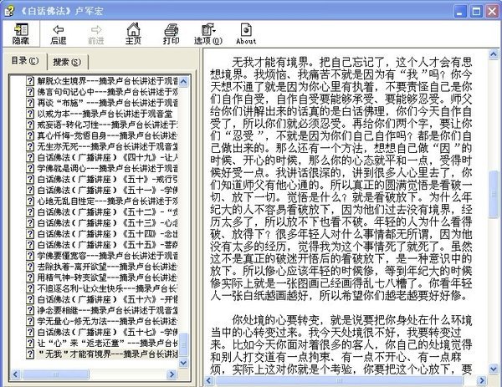This screenshot has width=502, height=387.
Task: Go back with the 后退 button
Action: tap(59, 33)
